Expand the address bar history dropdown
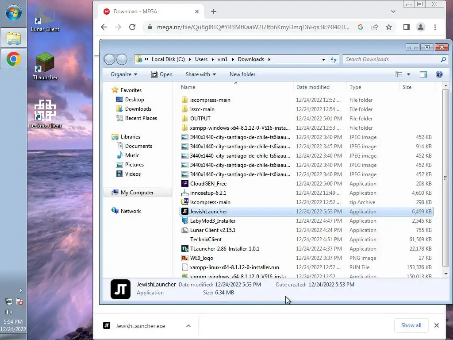Viewport: 453px width, 340px height. [x=323, y=59]
